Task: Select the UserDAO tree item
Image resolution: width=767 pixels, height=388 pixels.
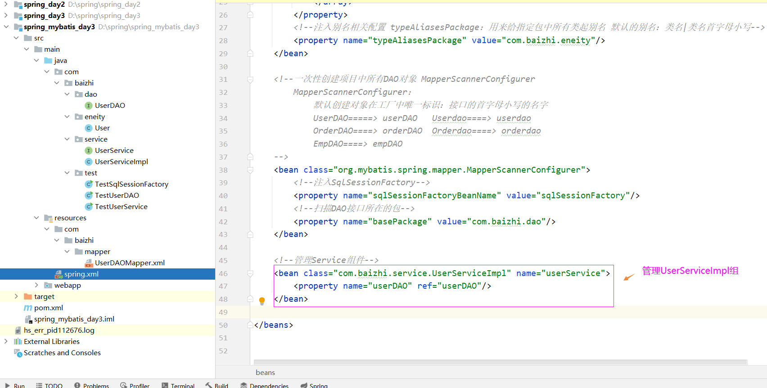Action: click(110, 106)
